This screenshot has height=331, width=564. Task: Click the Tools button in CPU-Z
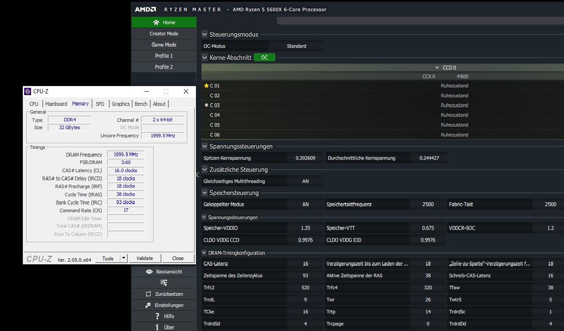108,258
